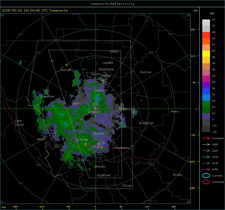Image resolution: width=225 pixels, height=210 pixels.
Task: Click the ThreeHills label
Action: point(126,109)
